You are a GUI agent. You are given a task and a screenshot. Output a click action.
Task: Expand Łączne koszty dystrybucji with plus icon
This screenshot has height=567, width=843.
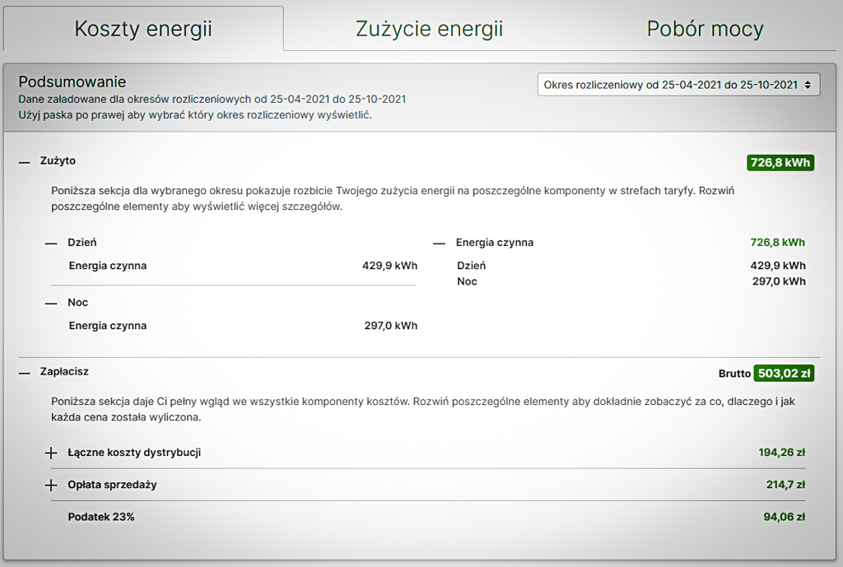(x=51, y=453)
